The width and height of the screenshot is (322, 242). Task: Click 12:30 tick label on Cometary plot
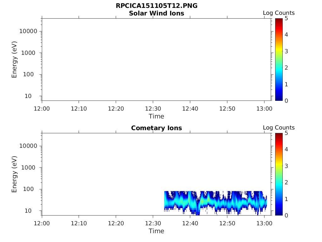click(x=153, y=223)
